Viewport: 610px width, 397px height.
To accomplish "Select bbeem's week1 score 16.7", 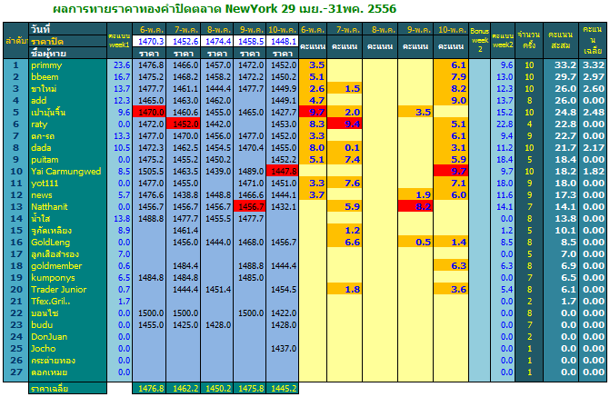I will click(x=120, y=77).
